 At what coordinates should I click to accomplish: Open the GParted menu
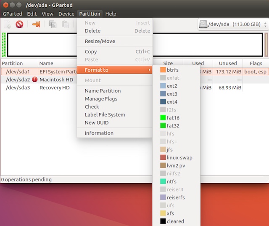pyautogui.click(x=12, y=14)
